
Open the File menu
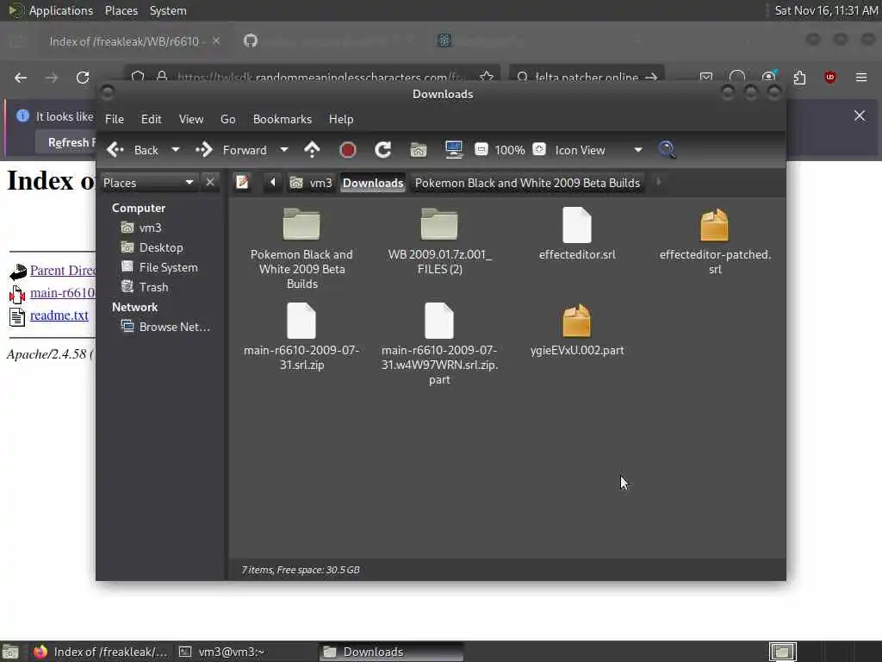[x=115, y=119]
